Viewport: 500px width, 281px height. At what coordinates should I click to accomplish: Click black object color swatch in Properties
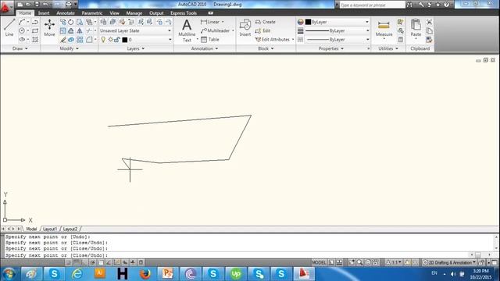(308, 22)
